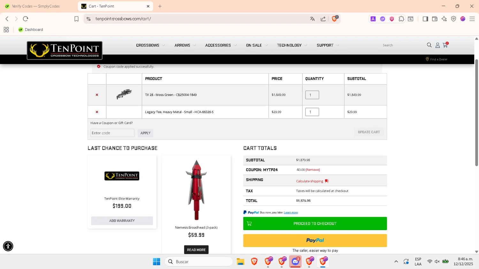This screenshot has height=269, width=479.
Task: Pay with the yellow PayPal button
Action: 315,241
